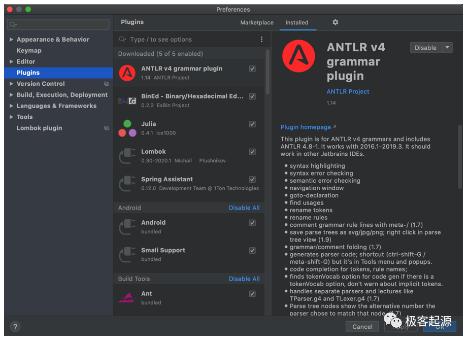
Task: Click the magnifier icon in plugin search
Action: click(x=122, y=39)
